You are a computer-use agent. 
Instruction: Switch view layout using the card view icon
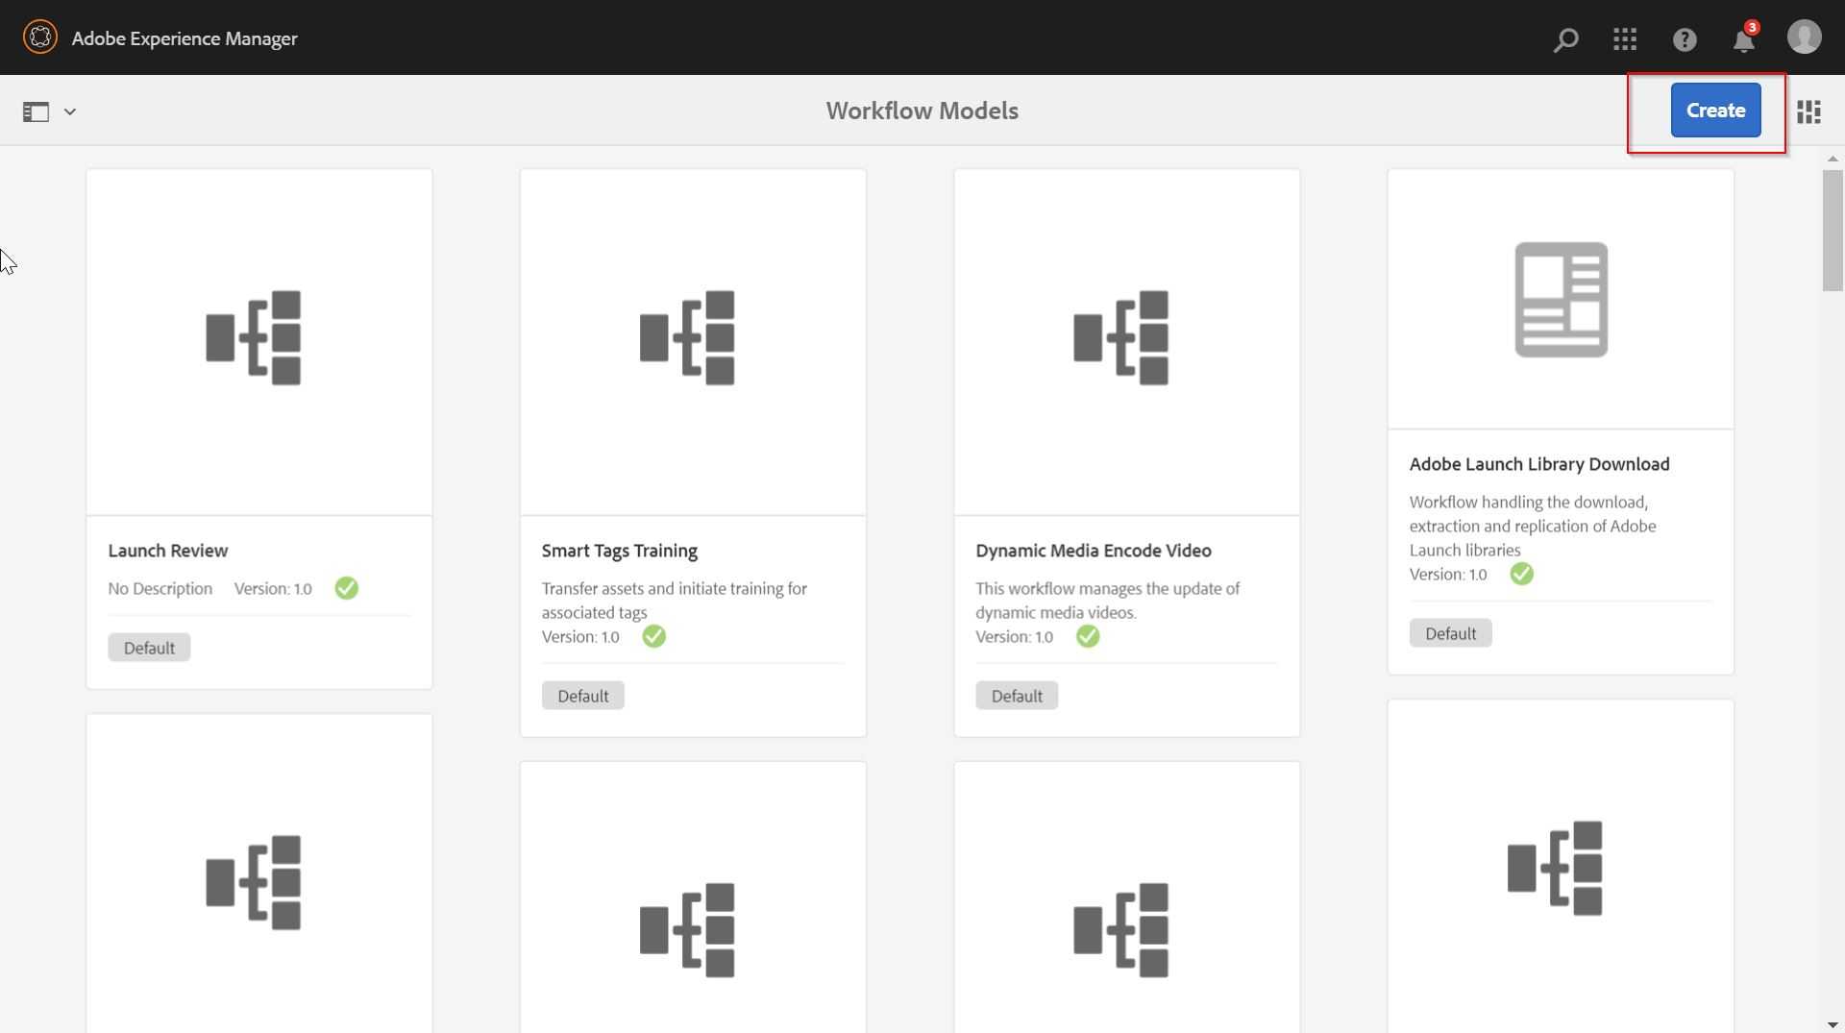(x=1809, y=111)
